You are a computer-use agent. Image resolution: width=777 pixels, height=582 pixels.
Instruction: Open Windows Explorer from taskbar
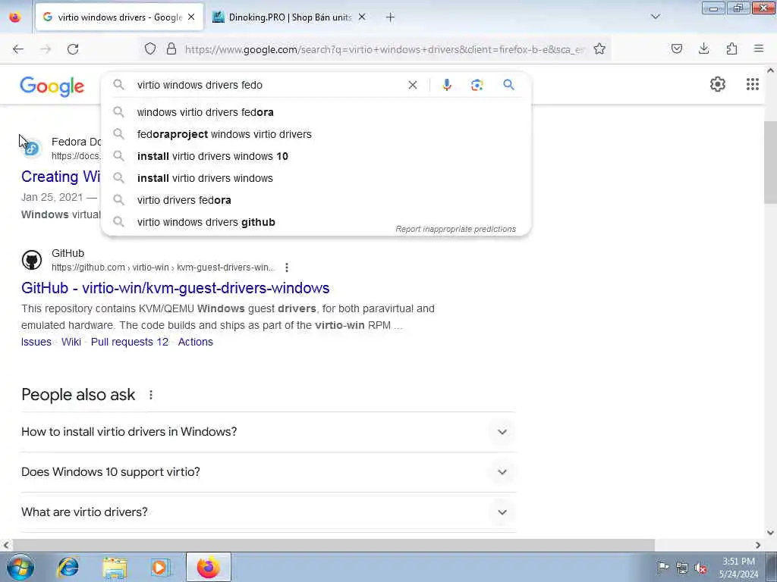(115, 567)
